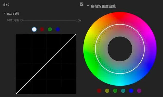The image size is (163, 97).
Task: Click the 曲线 panel heading
Action: [6, 5]
